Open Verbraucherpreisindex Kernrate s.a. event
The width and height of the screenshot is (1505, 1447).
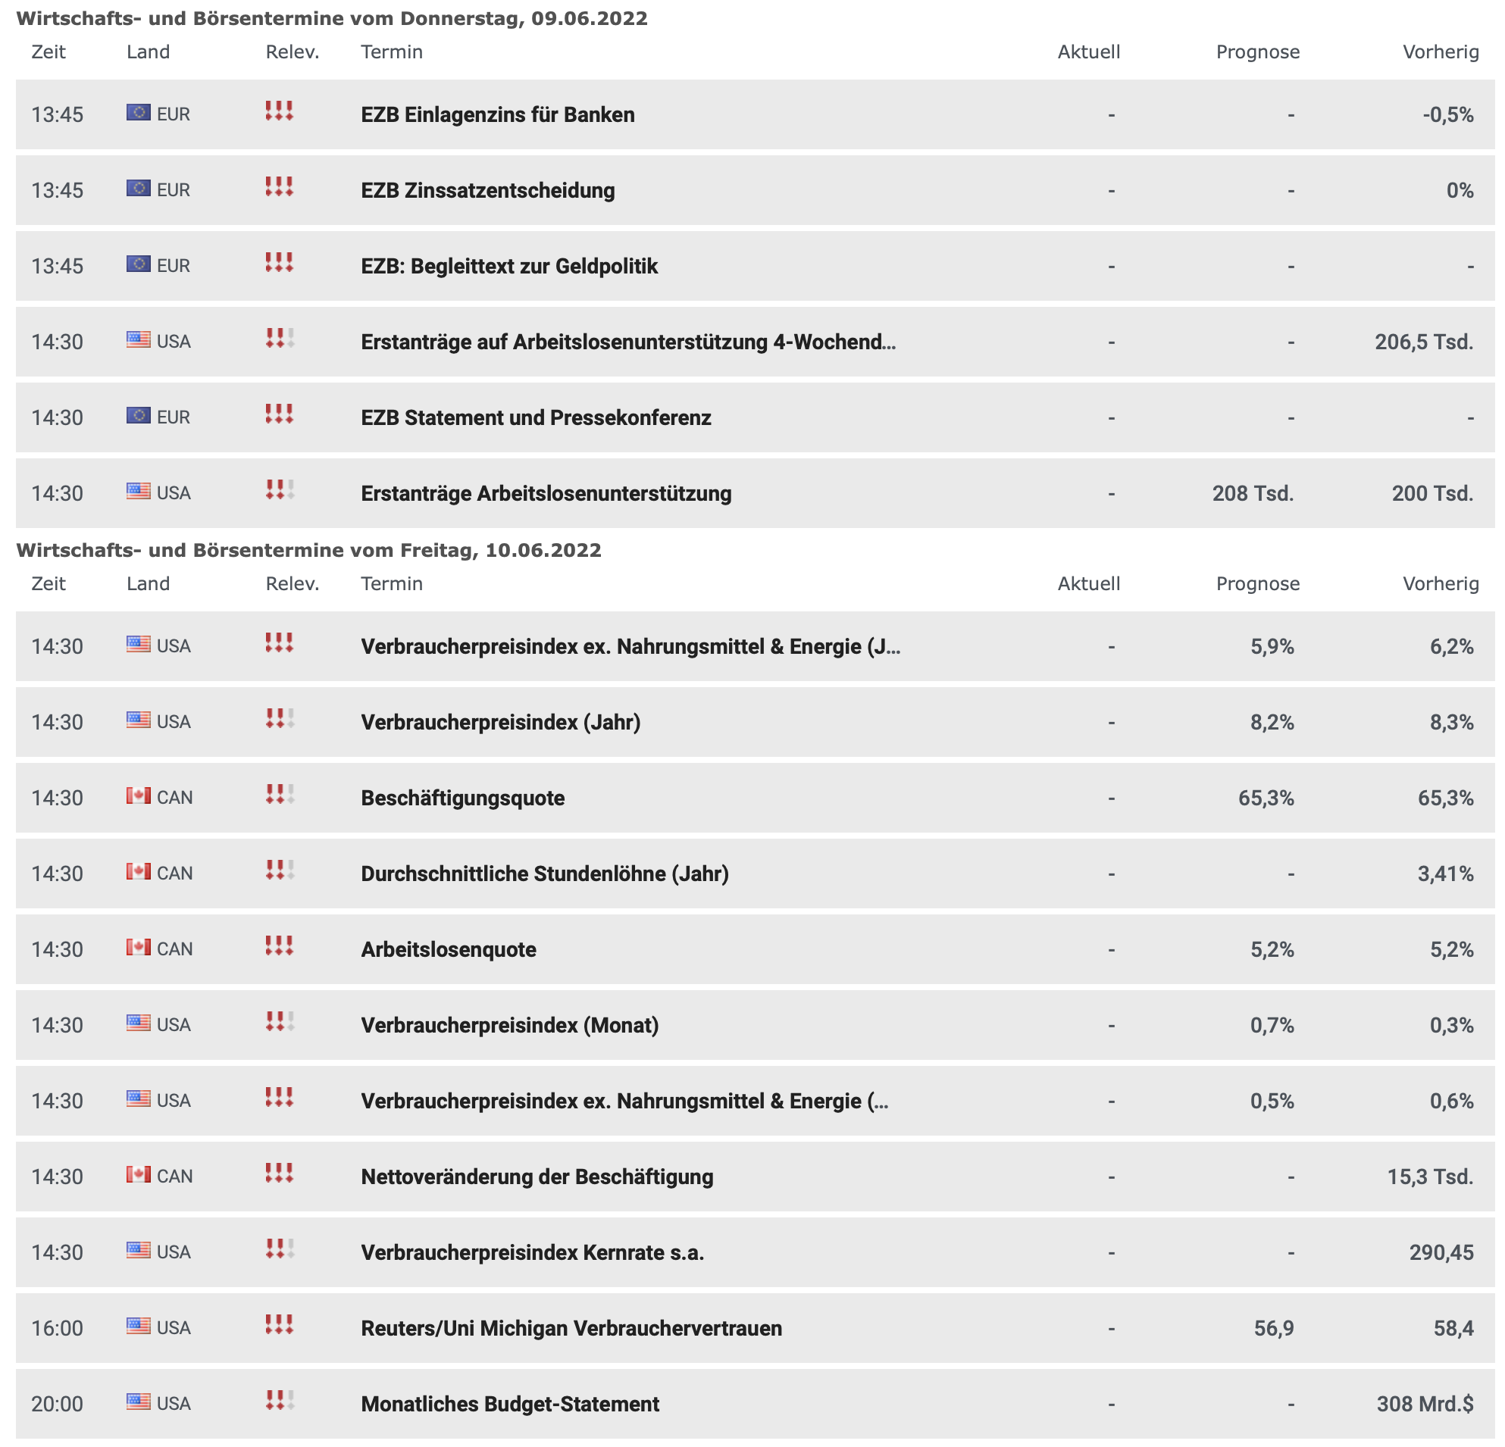(x=532, y=1253)
